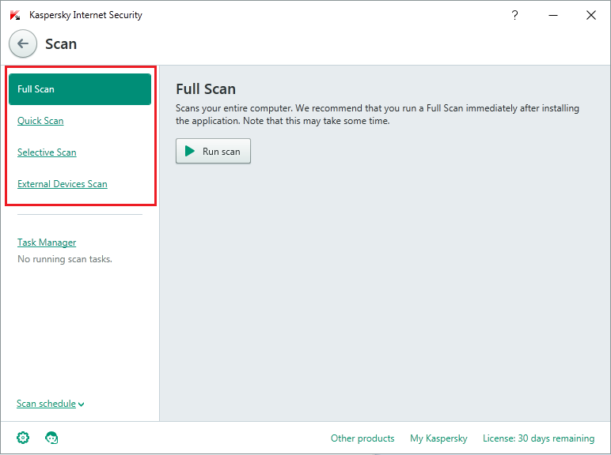The width and height of the screenshot is (611, 455).
Task: Click the Kaspersky logo in title bar
Action: pyautogui.click(x=15, y=15)
